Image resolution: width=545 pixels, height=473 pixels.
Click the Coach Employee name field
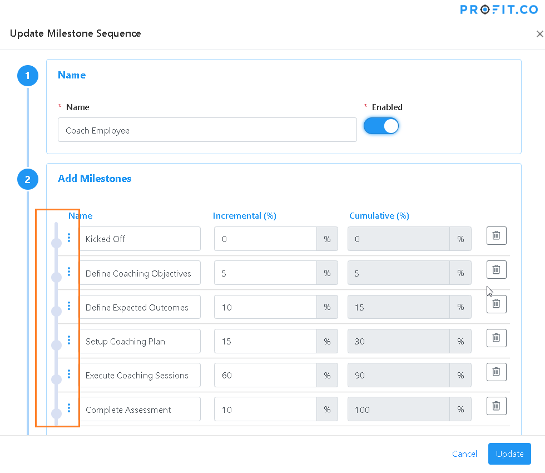pos(207,130)
